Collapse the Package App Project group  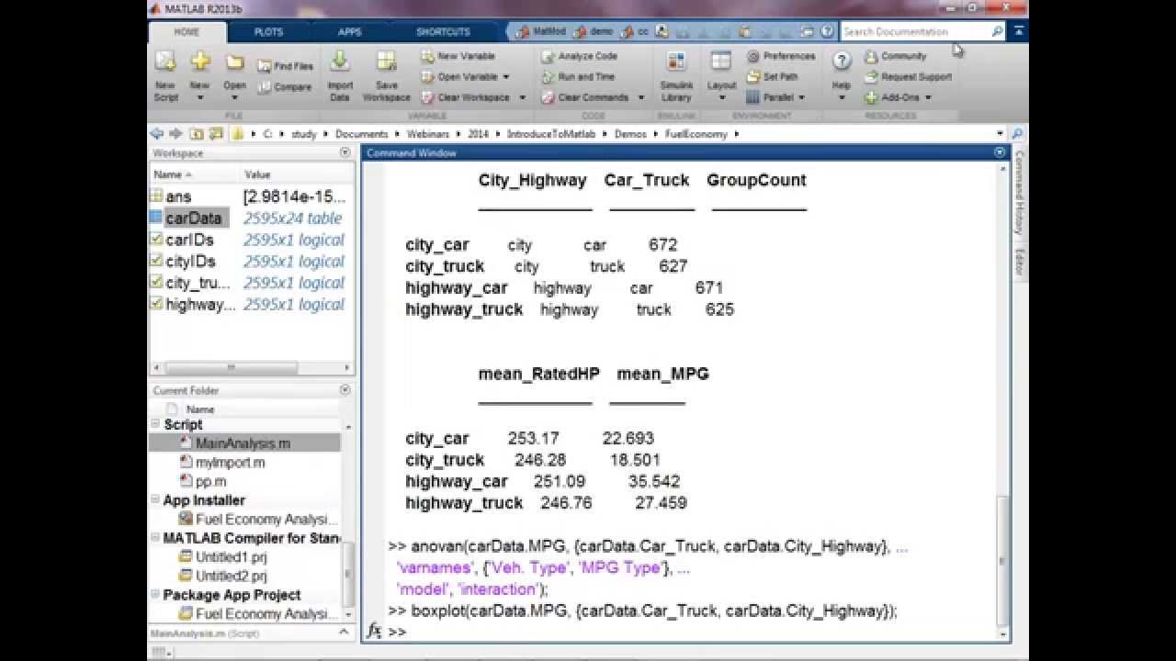[x=156, y=595]
